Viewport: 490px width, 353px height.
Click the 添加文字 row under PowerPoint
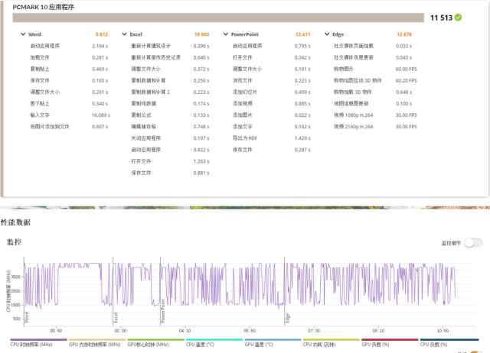[x=272, y=127]
